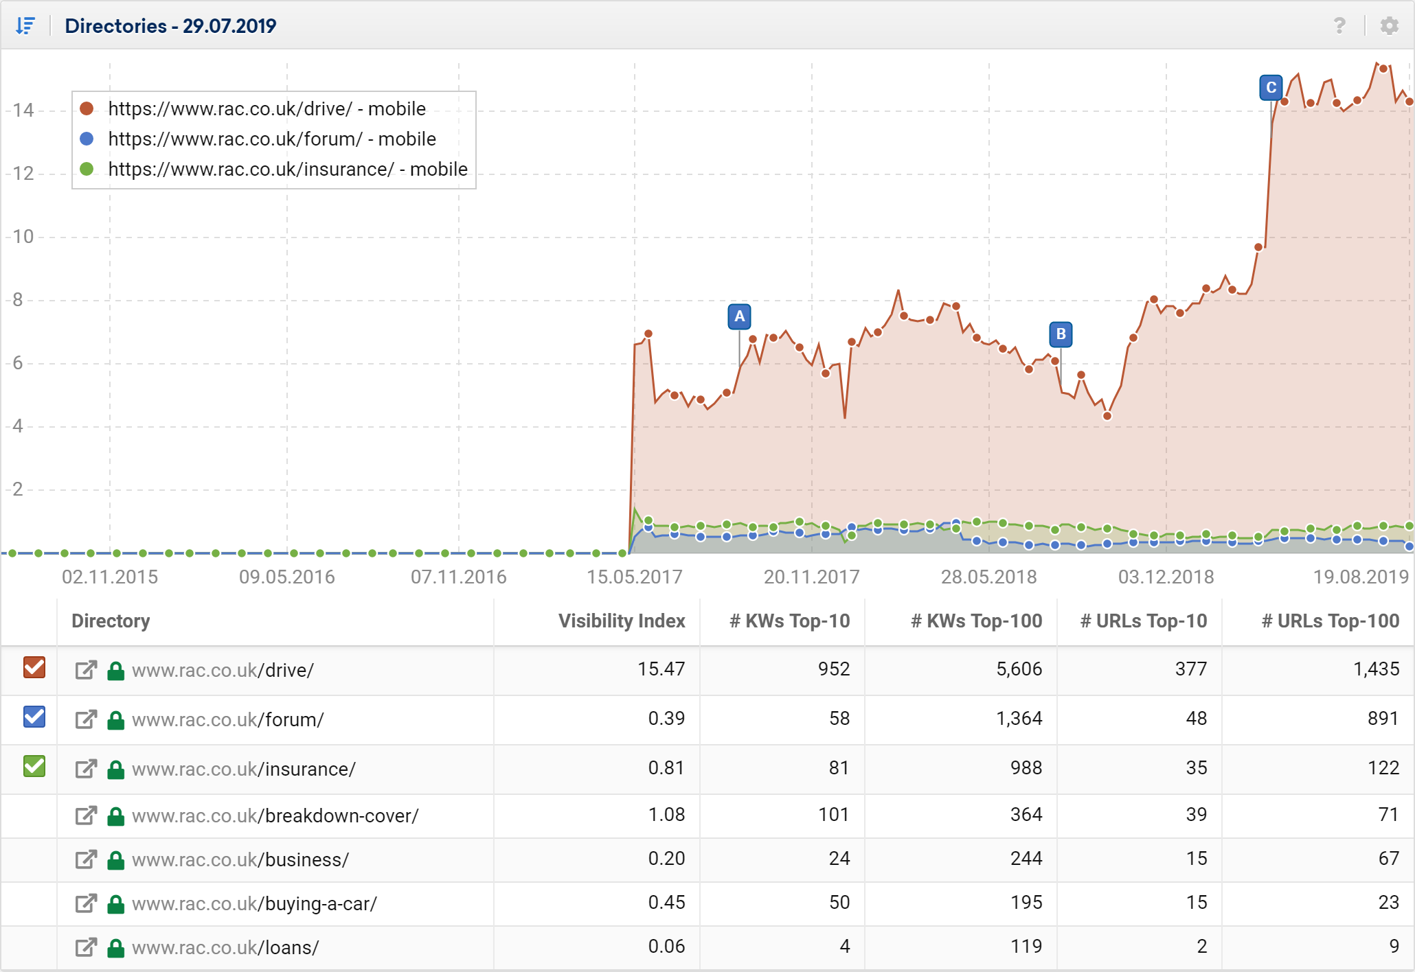Toggle insurance/ mobile series in legend
1415x972 pixels.
point(274,169)
